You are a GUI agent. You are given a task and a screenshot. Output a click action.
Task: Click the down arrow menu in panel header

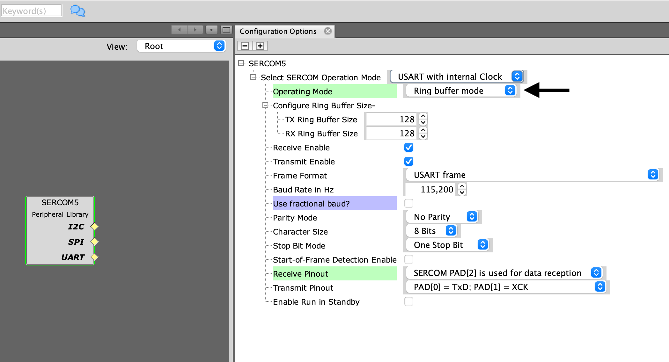point(211,30)
